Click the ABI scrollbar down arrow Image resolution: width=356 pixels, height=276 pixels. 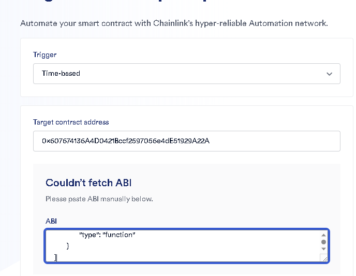point(323,249)
